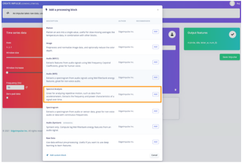The width and height of the screenshot is (243, 163).
Task: Click the plus icon beside Add custom block
Action: pyautogui.click(x=47, y=155)
